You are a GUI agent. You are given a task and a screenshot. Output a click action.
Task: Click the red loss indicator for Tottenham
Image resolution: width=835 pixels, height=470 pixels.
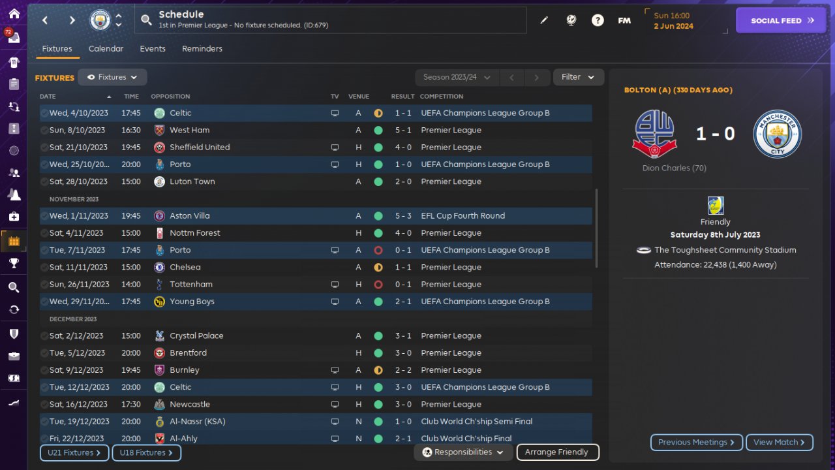point(378,285)
